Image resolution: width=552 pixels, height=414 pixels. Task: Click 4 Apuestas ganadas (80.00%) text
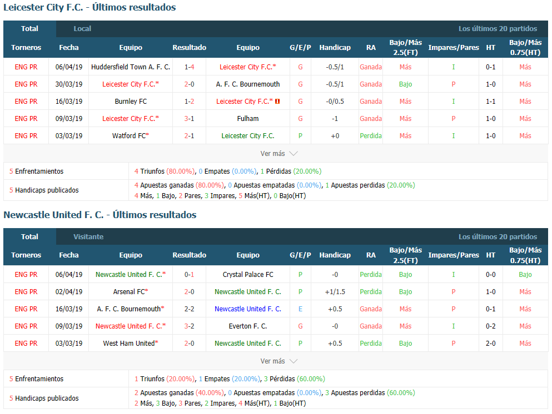[x=179, y=185]
